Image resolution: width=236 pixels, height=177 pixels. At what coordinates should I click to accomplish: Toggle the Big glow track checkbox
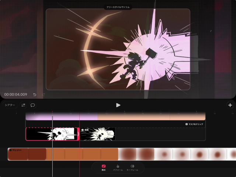coord(11,150)
